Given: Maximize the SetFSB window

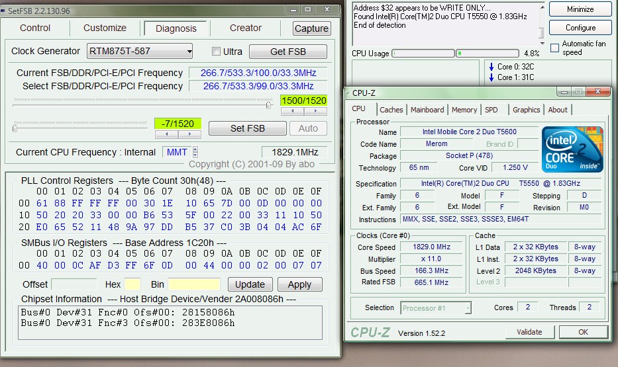Looking at the screenshot, I should point(308,9).
